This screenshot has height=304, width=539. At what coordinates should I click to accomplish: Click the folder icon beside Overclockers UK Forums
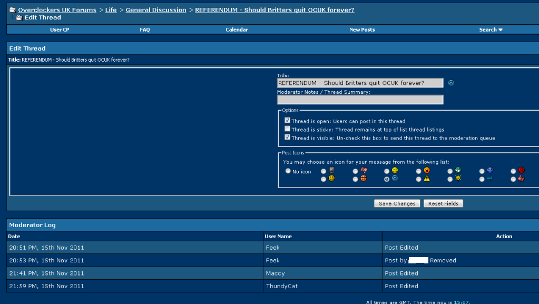(x=12, y=10)
